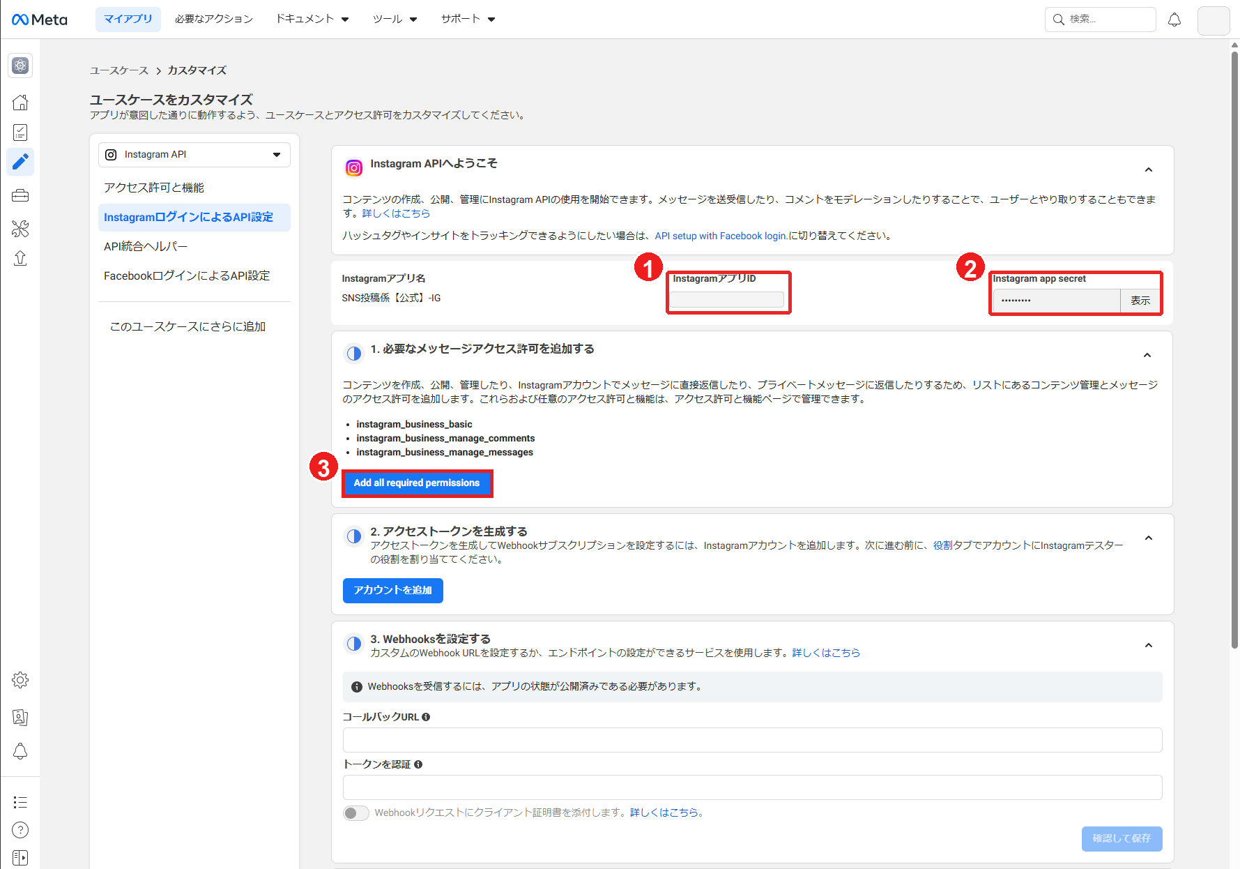Open the activity list icon in sidebar
The image size is (1240, 869).
20,802
